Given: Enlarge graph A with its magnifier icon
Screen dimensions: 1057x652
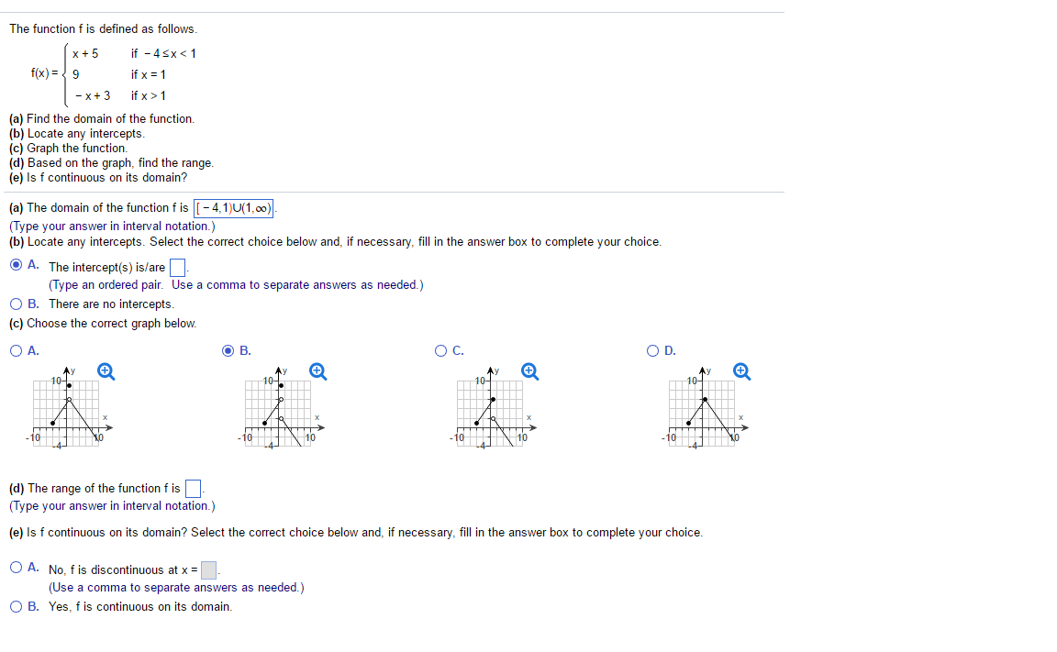Looking at the screenshot, I should pyautogui.click(x=106, y=371).
